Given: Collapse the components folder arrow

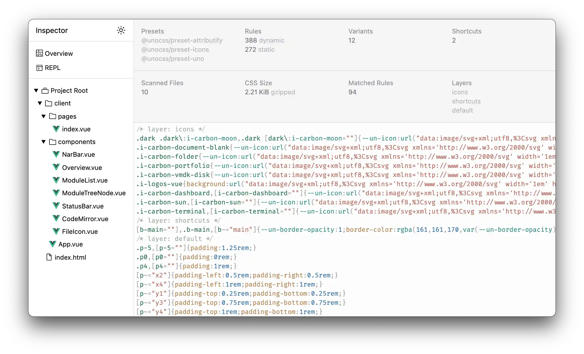Looking at the screenshot, I should point(44,142).
